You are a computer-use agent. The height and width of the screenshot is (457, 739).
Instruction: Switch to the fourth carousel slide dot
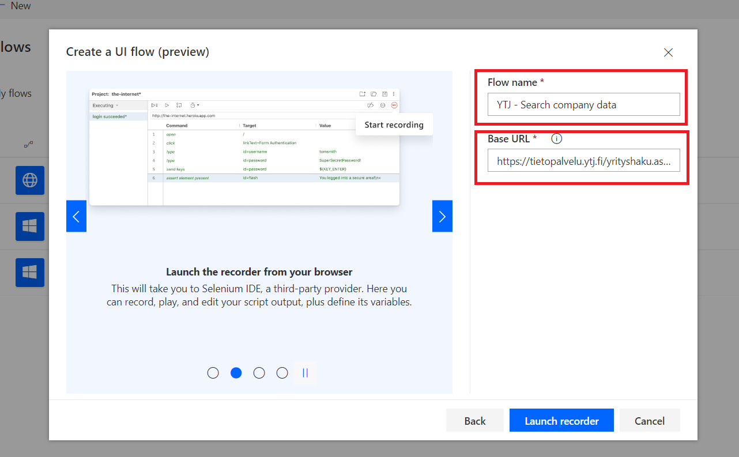click(282, 373)
